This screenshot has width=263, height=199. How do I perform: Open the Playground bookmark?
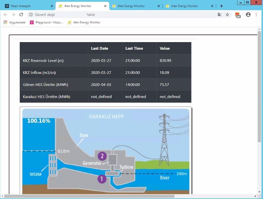point(46,22)
